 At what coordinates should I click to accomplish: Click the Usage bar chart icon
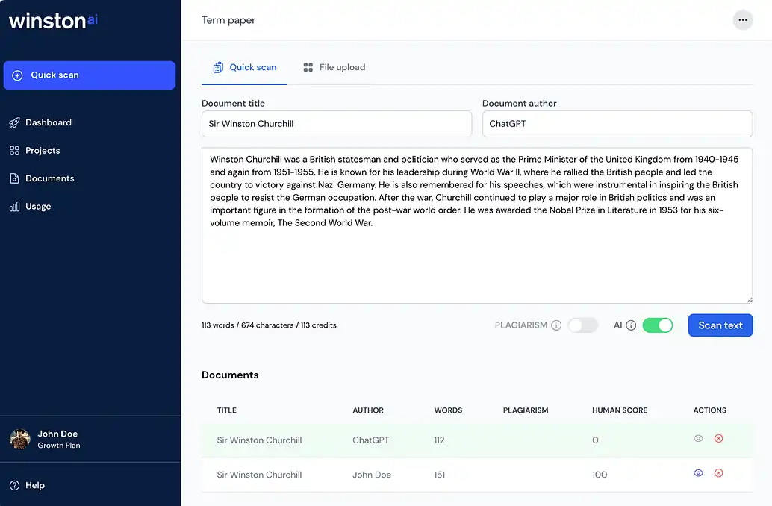point(15,206)
